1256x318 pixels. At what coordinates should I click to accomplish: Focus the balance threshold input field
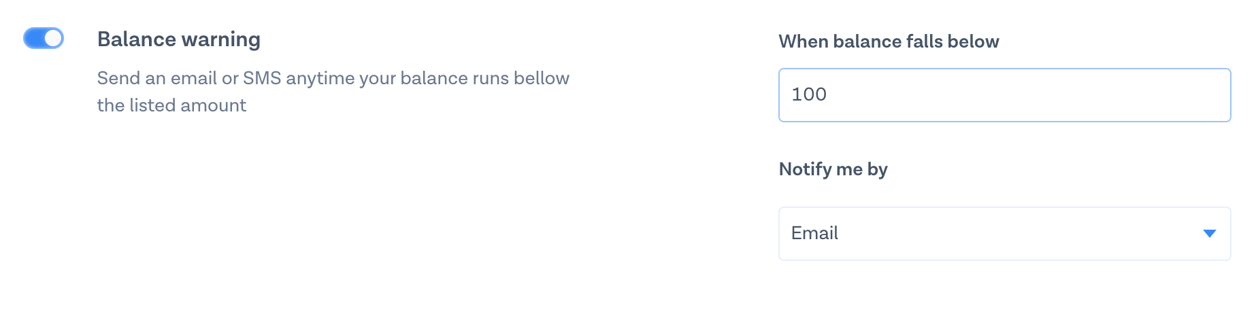(x=1004, y=95)
